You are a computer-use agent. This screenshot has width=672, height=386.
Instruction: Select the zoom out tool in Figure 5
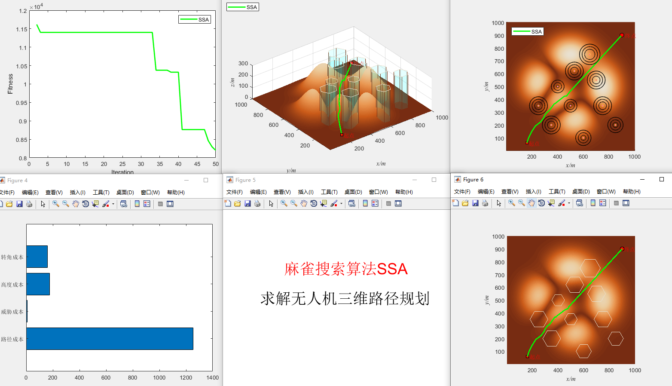coord(294,203)
